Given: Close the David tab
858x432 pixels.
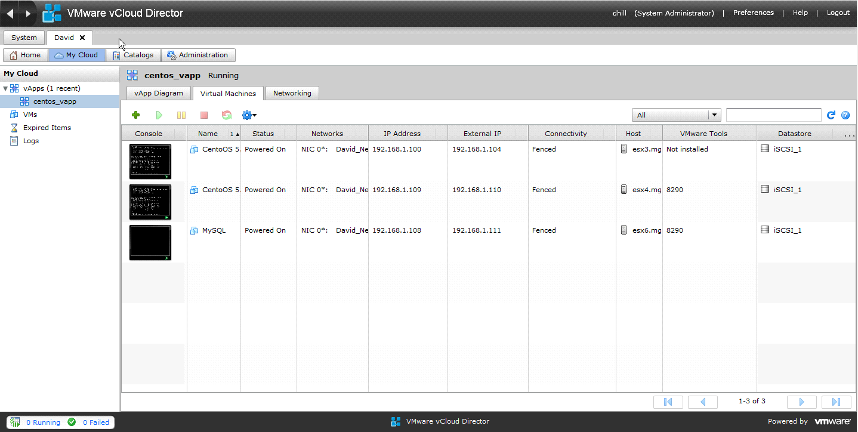Looking at the screenshot, I should (82, 38).
